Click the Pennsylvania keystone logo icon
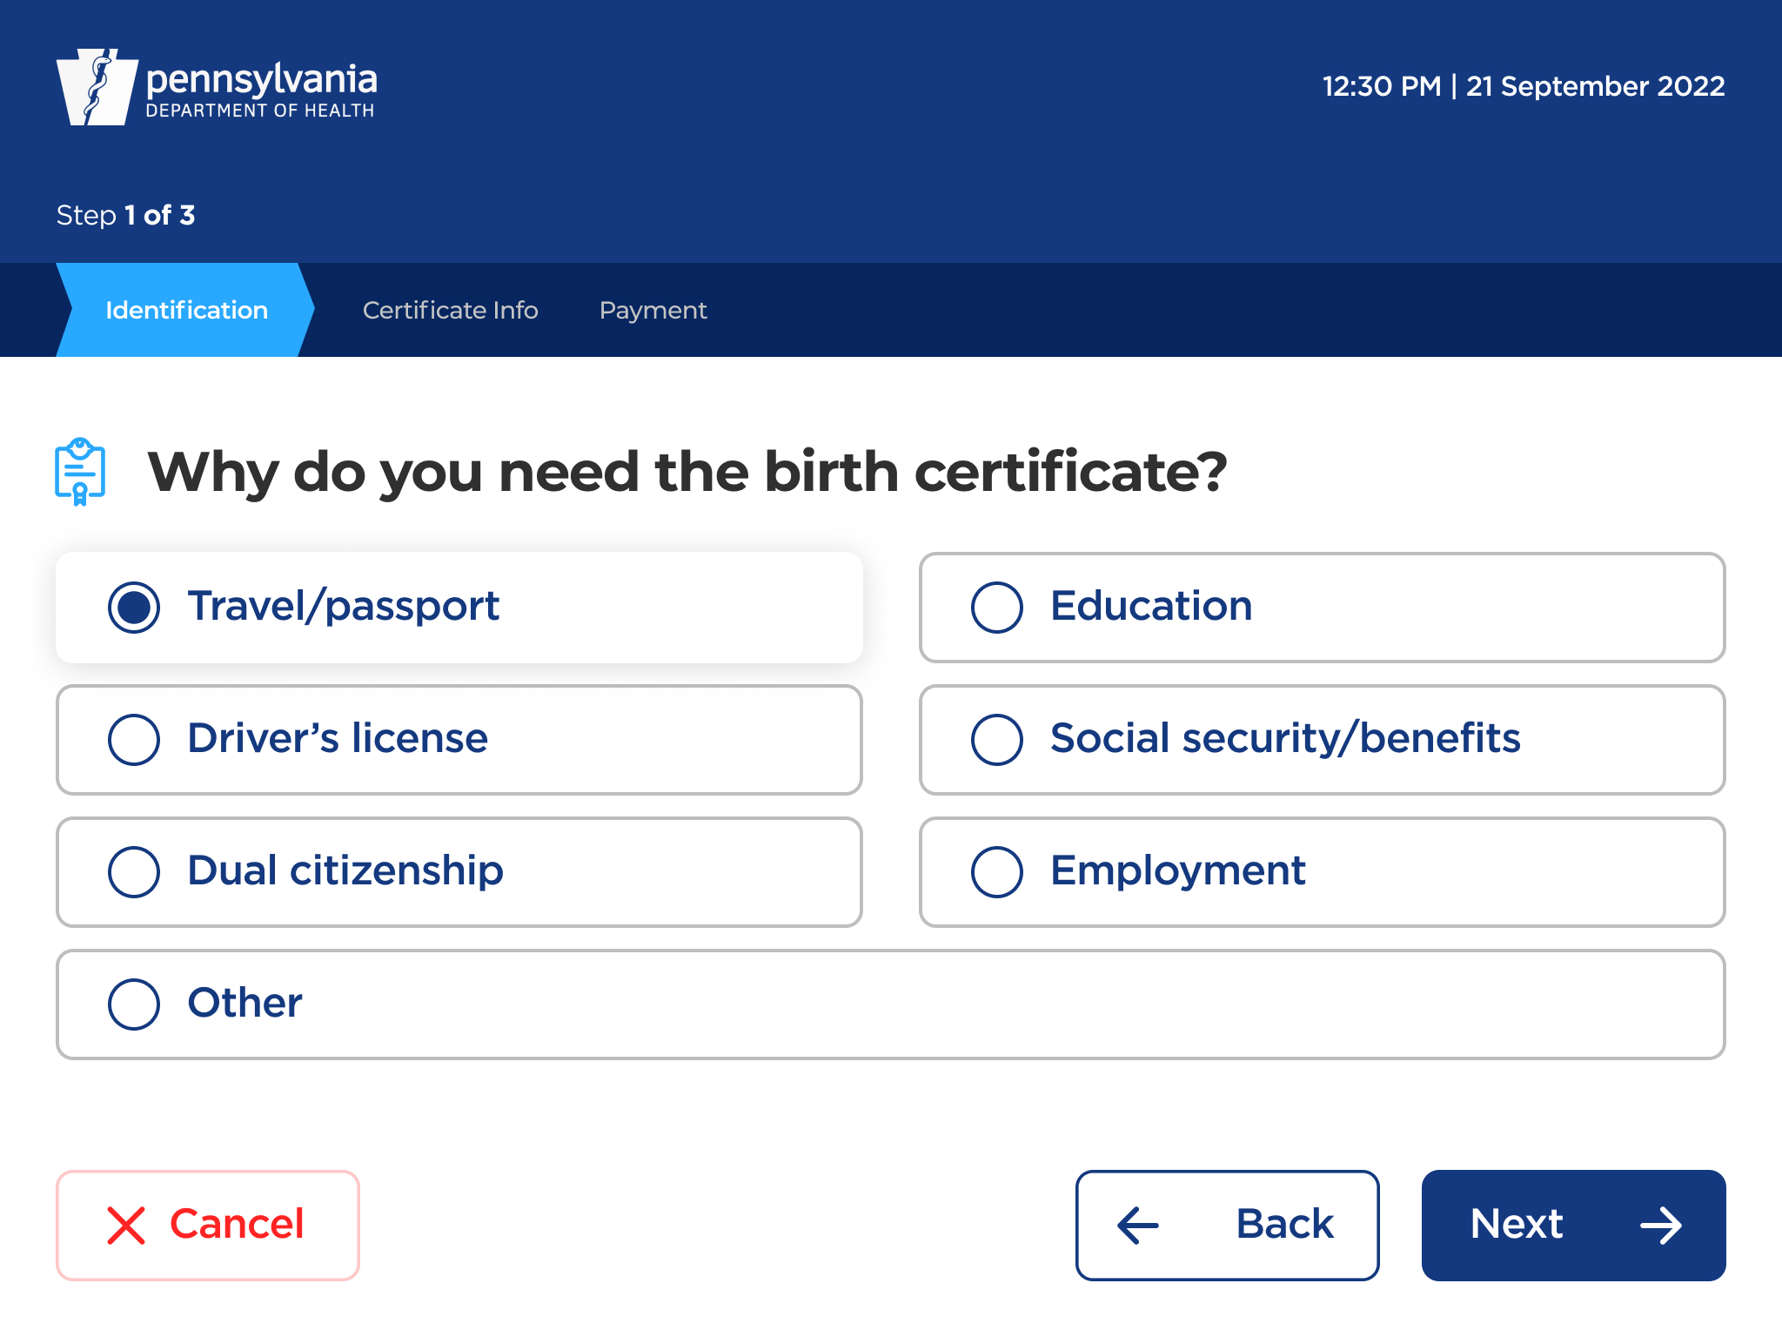Screen dimensions: 1782x1337 [97, 87]
